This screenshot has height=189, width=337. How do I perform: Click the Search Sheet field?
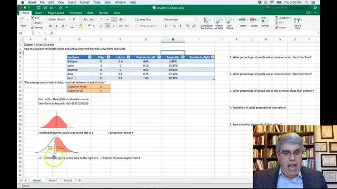coord(288,8)
